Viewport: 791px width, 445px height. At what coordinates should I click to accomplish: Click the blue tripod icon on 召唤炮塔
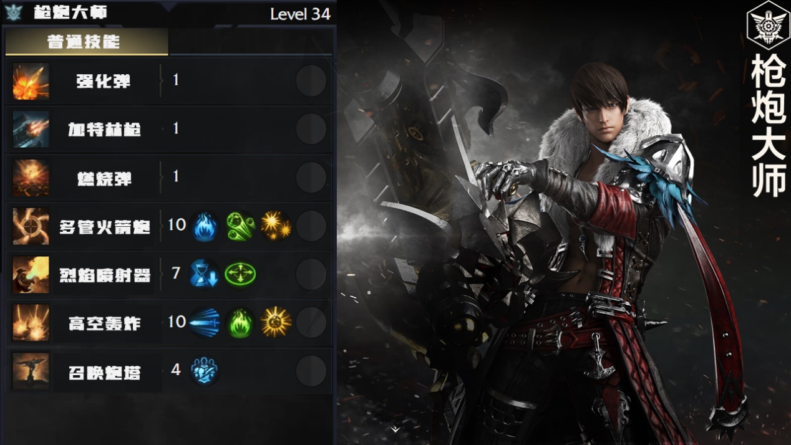coord(205,371)
